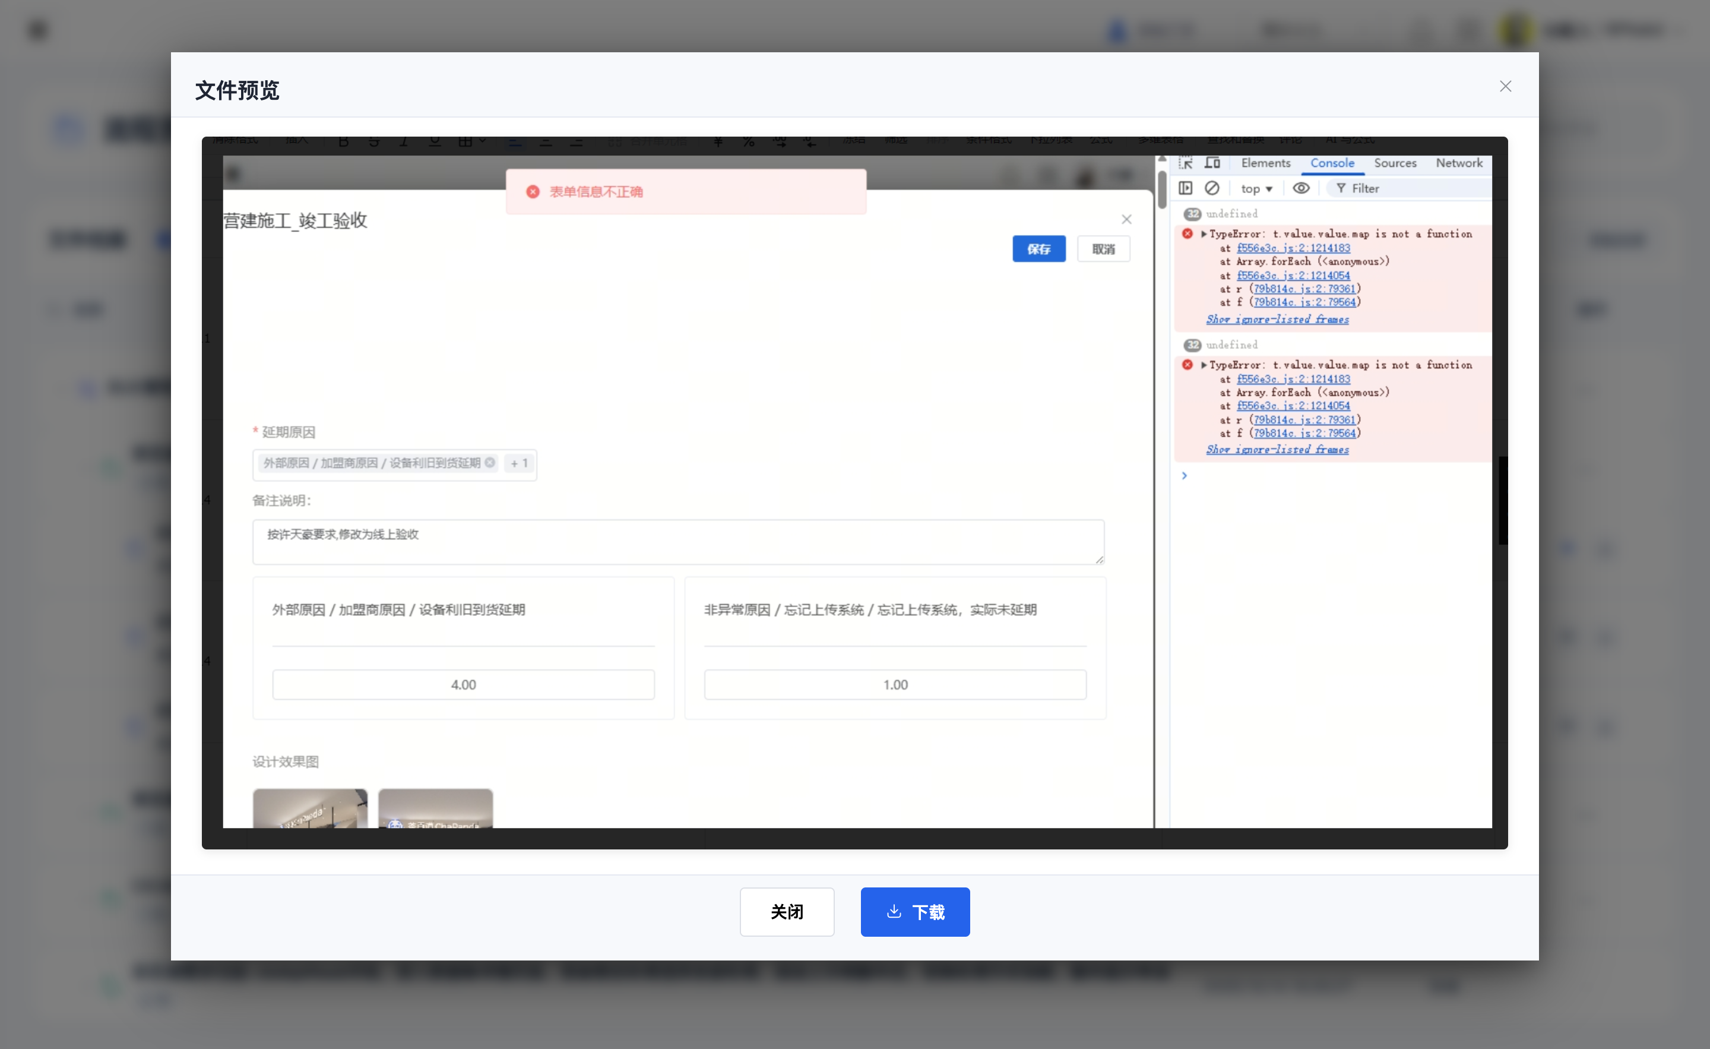Click the 备注说明 text area
Viewport: 1710px width, 1049px height.
(x=677, y=542)
